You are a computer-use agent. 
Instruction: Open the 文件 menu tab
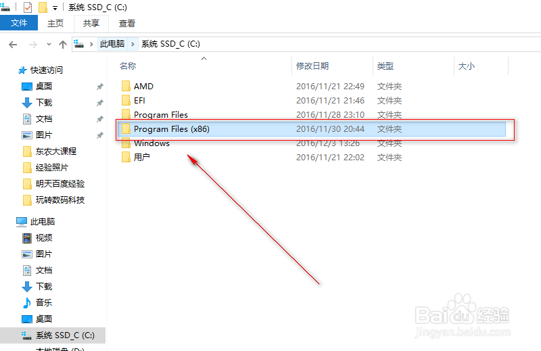pos(19,23)
